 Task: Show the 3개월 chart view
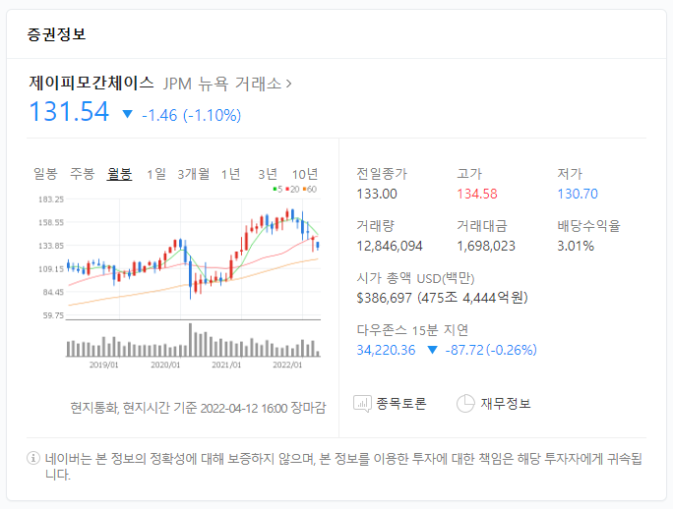pyautogui.click(x=194, y=174)
